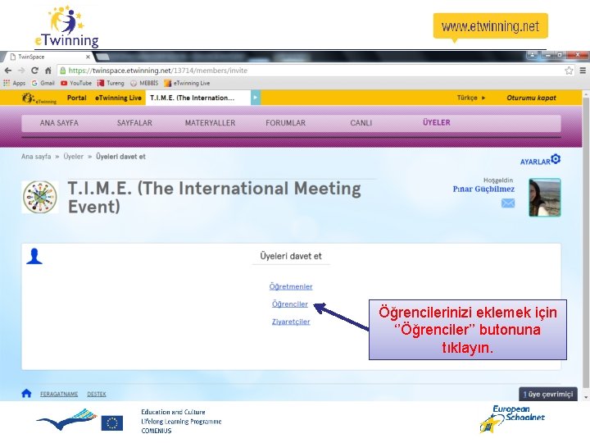Open the MATERYALLER menu
590x443 pixels.
210,123
